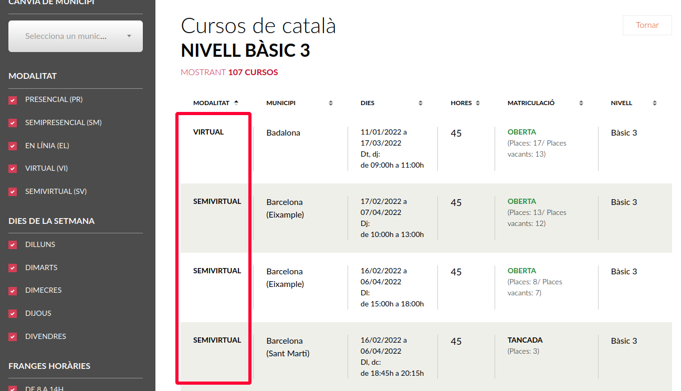
Task: Uncheck Dilluns in days filter
Action: [x=13, y=245]
